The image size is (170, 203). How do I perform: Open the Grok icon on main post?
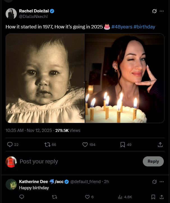click(154, 11)
